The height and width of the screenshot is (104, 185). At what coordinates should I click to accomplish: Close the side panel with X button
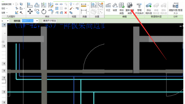(4, 25)
